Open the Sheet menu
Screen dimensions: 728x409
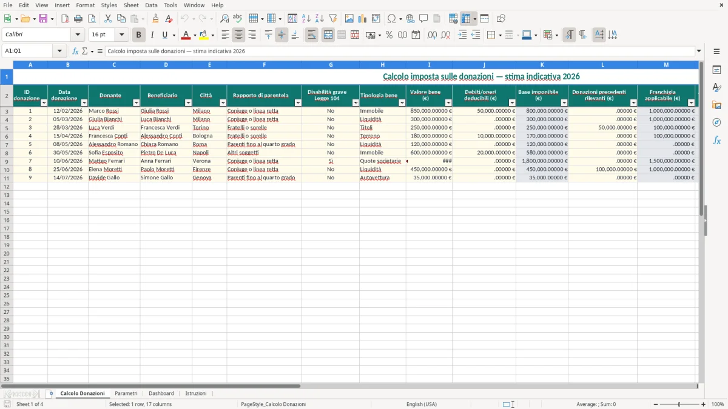point(131,5)
